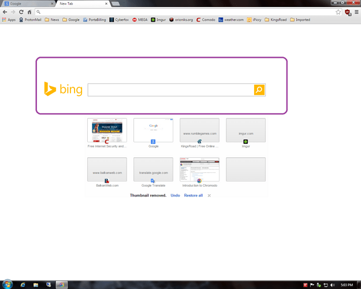Open the home page button
This screenshot has height=289, width=361.
pos(29,12)
